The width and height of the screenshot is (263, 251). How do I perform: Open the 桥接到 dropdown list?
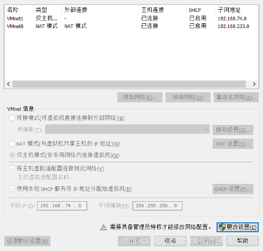[127, 129]
